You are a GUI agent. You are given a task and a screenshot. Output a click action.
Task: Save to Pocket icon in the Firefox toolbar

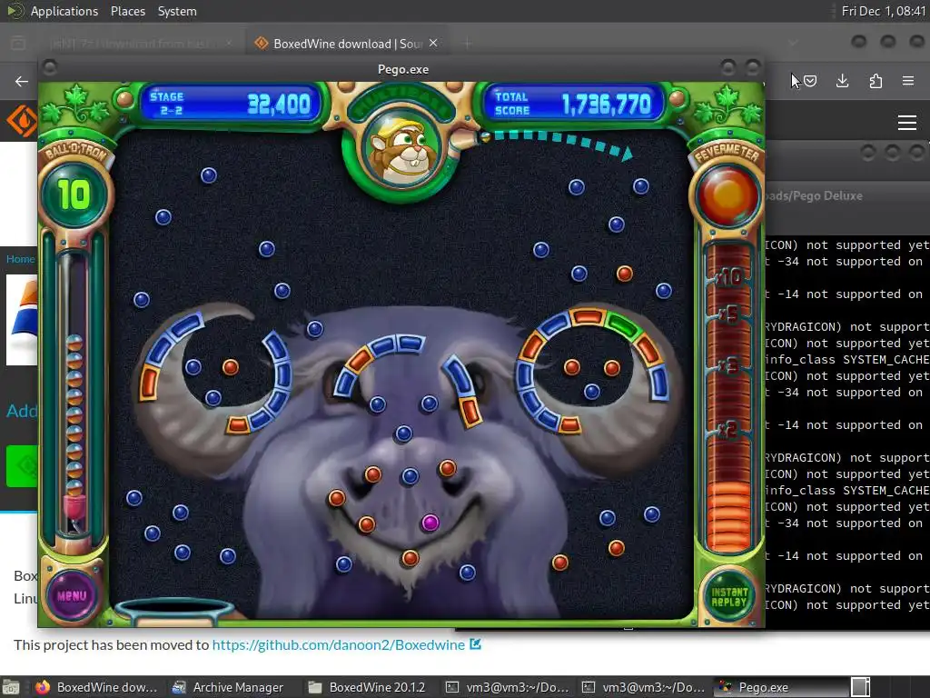pyautogui.click(x=810, y=81)
